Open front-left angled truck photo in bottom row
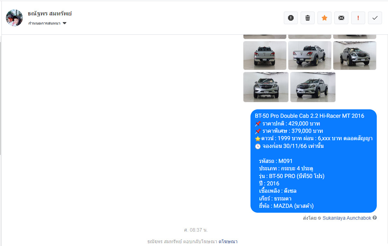Image resolution: width=388 pixels, height=246 pixels. click(313, 87)
